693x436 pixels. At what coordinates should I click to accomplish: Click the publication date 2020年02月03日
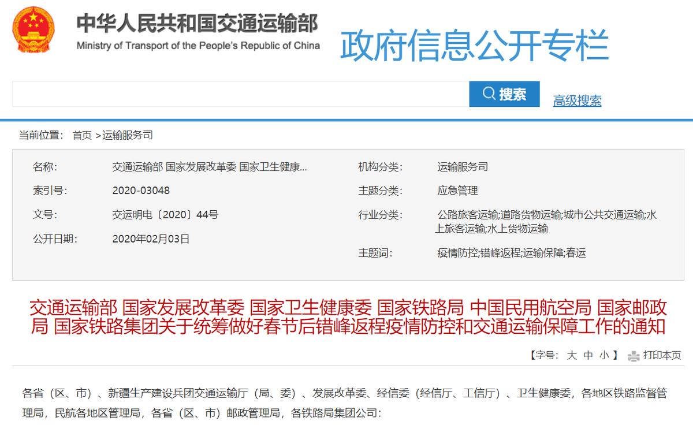tap(151, 239)
